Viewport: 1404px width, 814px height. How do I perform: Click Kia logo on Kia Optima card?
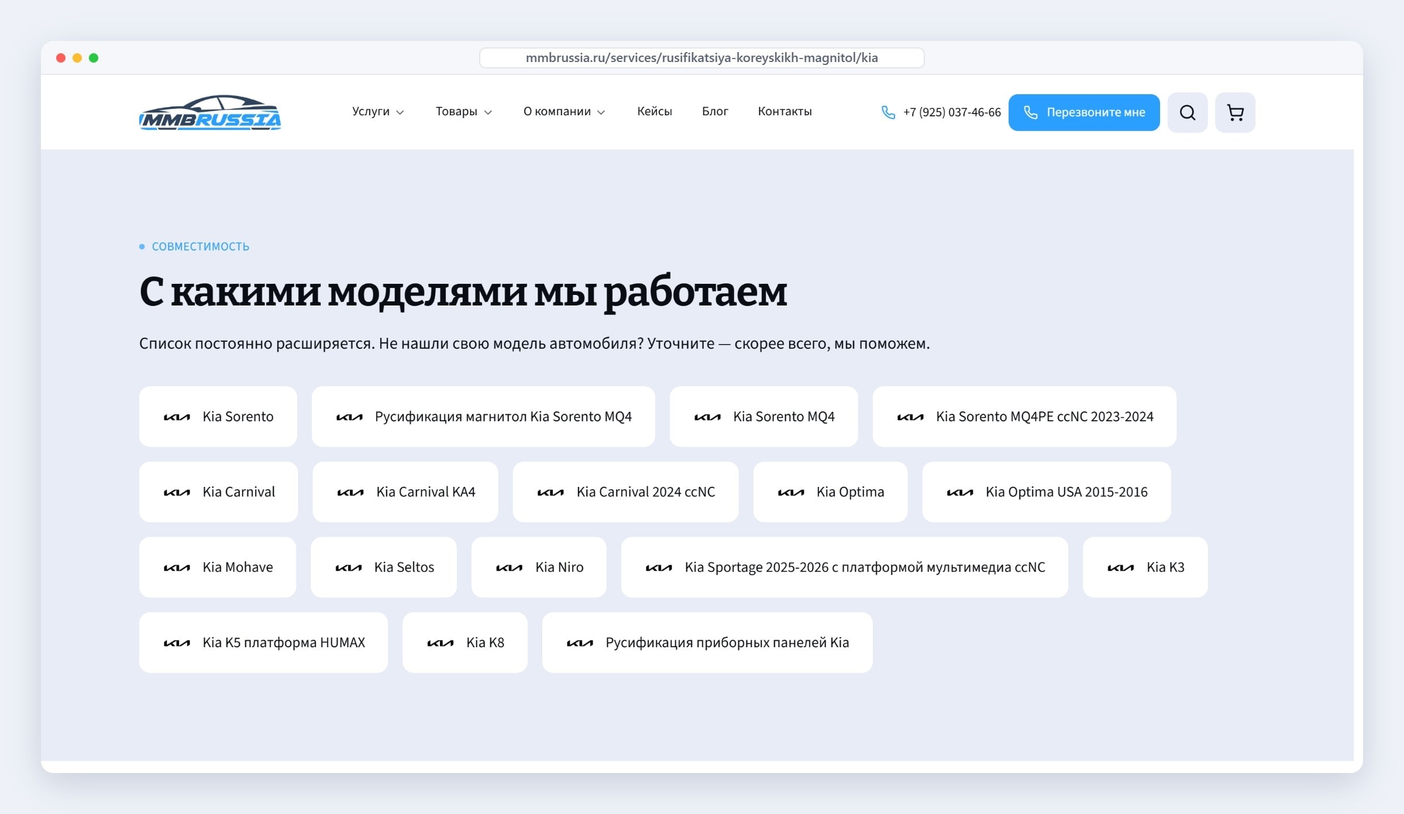point(791,493)
